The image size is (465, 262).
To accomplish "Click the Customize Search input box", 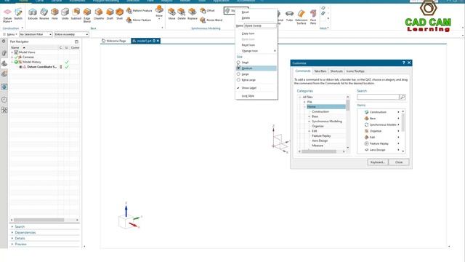I will tap(378, 97).
